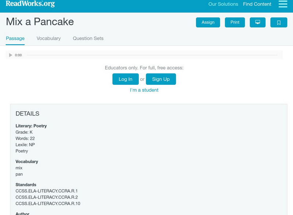Open the Our Solutions menu
The height and width of the screenshot is (215, 293).
click(x=223, y=4)
